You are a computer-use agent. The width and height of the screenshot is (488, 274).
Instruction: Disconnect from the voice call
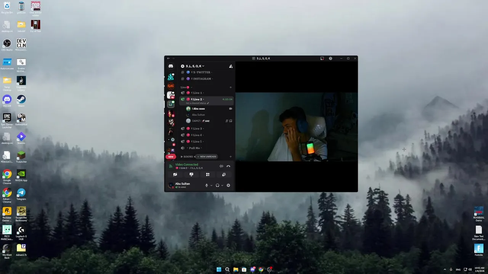click(228, 166)
